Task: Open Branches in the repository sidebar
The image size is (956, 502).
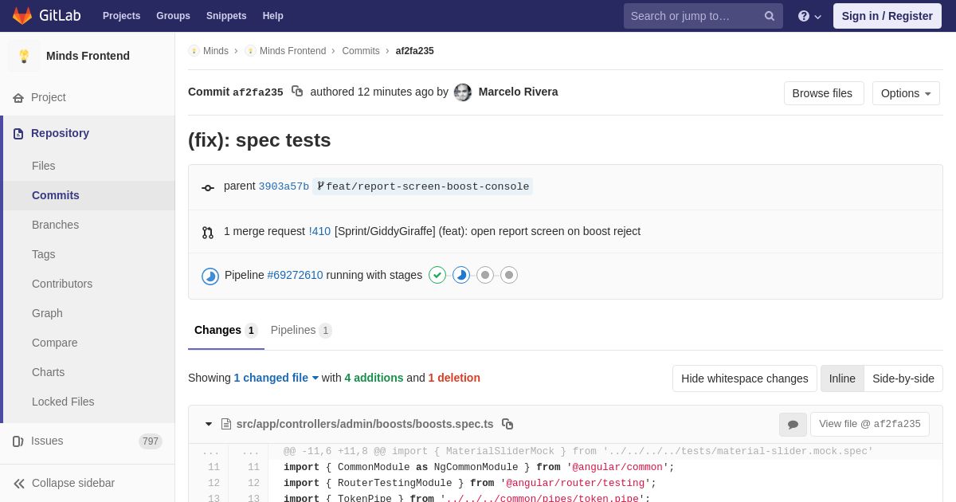Action: [55, 225]
